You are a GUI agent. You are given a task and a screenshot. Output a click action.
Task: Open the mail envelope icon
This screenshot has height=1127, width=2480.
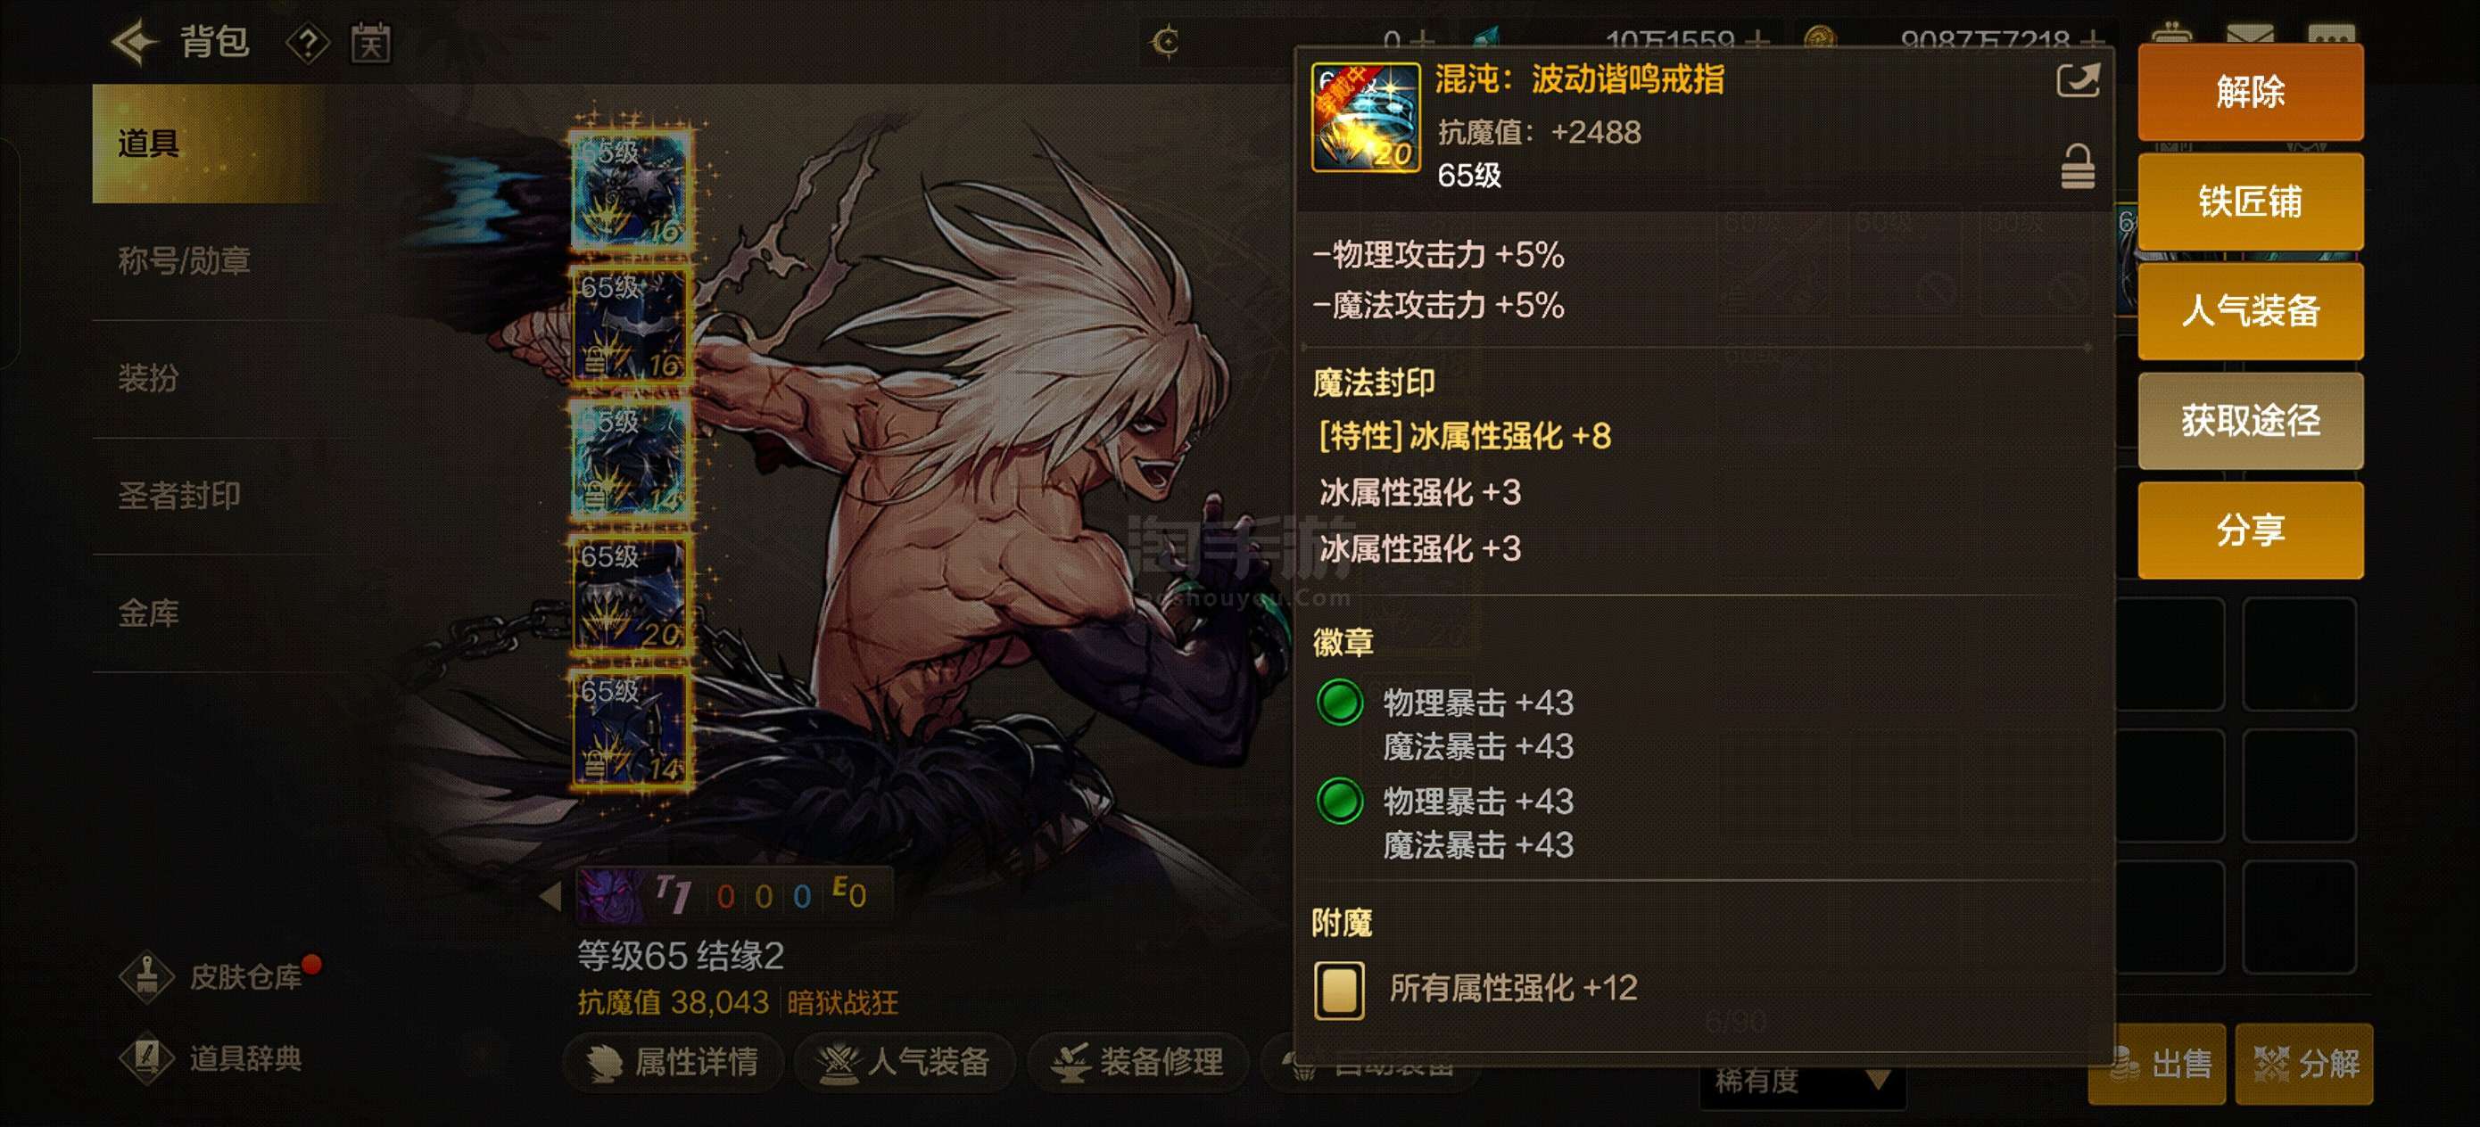[x=2250, y=35]
